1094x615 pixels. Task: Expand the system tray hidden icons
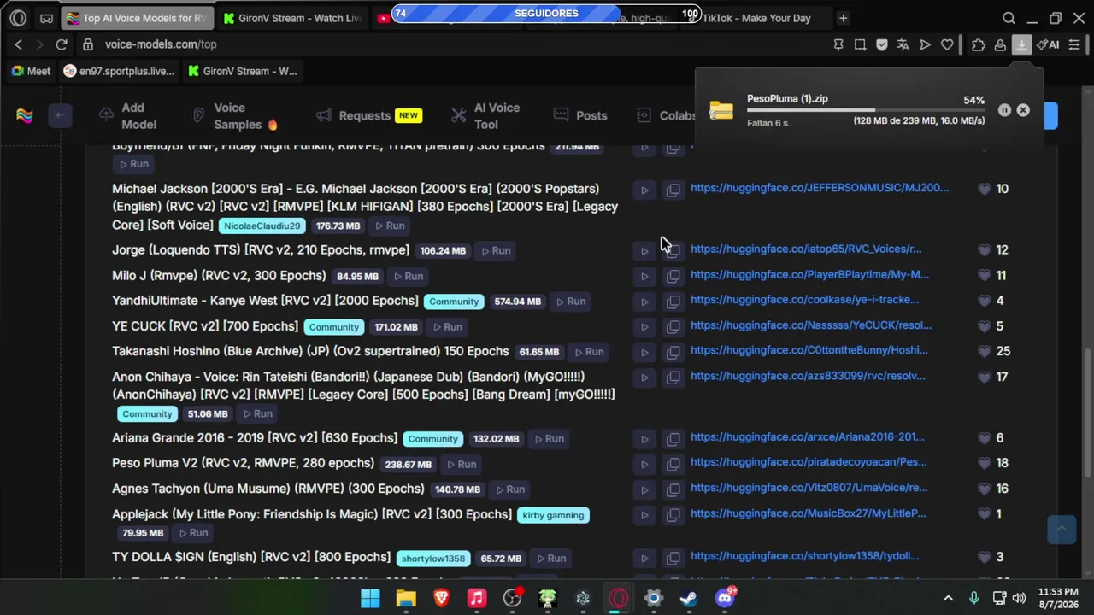[948, 598]
